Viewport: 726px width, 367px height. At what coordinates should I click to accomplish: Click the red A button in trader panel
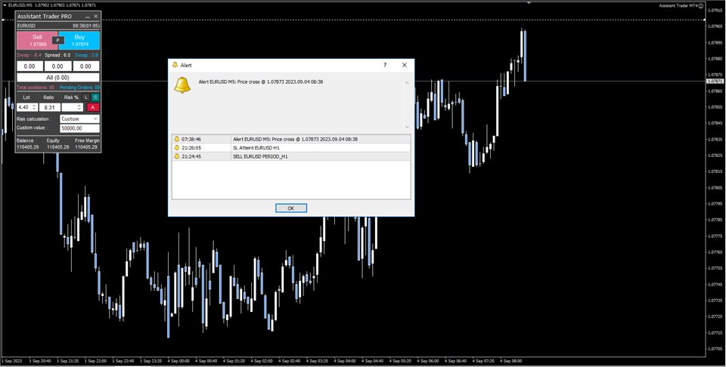point(94,107)
